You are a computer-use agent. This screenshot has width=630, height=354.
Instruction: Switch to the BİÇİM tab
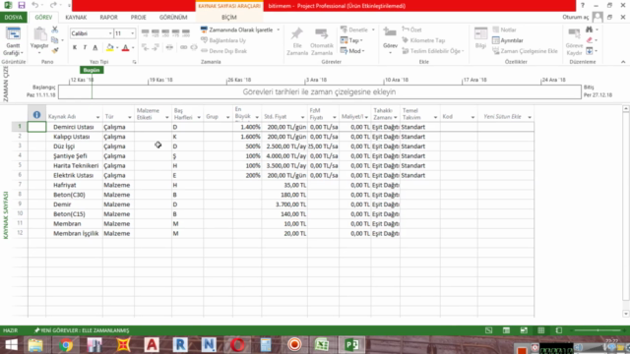click(x=229, y=18)
